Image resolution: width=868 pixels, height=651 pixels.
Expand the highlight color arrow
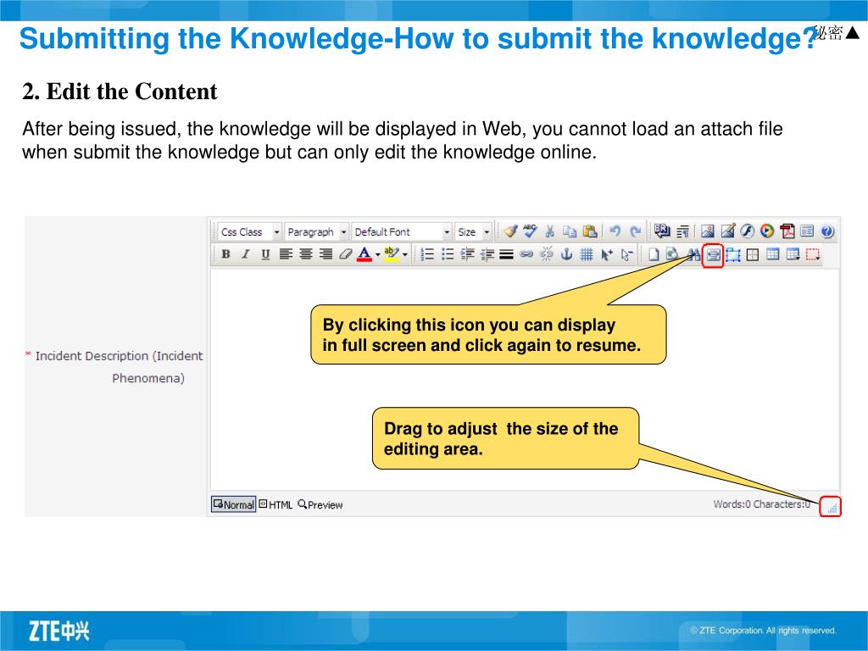(x=405, y=254)
